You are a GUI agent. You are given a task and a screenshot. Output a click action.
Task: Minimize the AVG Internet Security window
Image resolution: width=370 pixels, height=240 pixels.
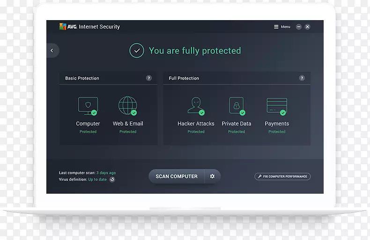(x=298, y=27)
